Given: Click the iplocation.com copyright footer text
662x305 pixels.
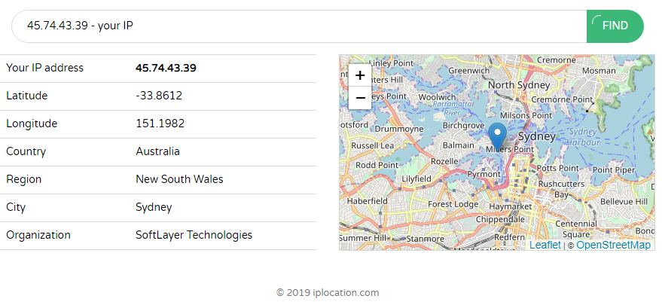Looking at the screenshot, I should pyautogui.click(x=327, y=293).
